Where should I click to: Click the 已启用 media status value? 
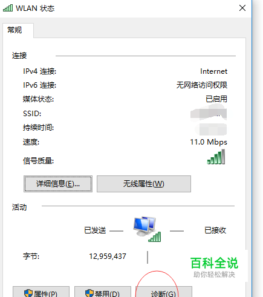216,99
